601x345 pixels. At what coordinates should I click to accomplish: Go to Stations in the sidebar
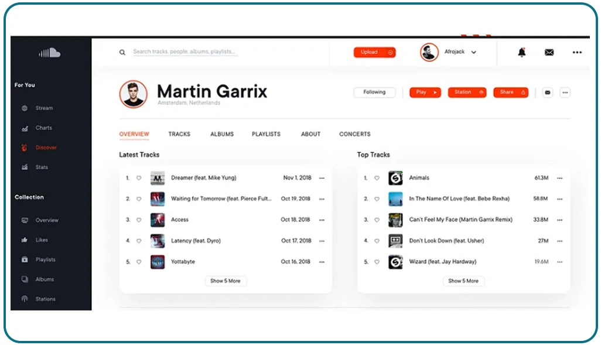[46, 299]
